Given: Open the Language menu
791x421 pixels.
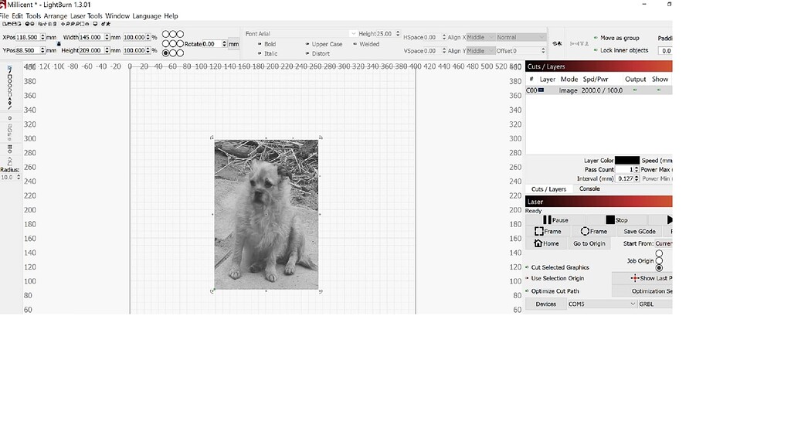Looking at the screenshot, I should point(147,15).
